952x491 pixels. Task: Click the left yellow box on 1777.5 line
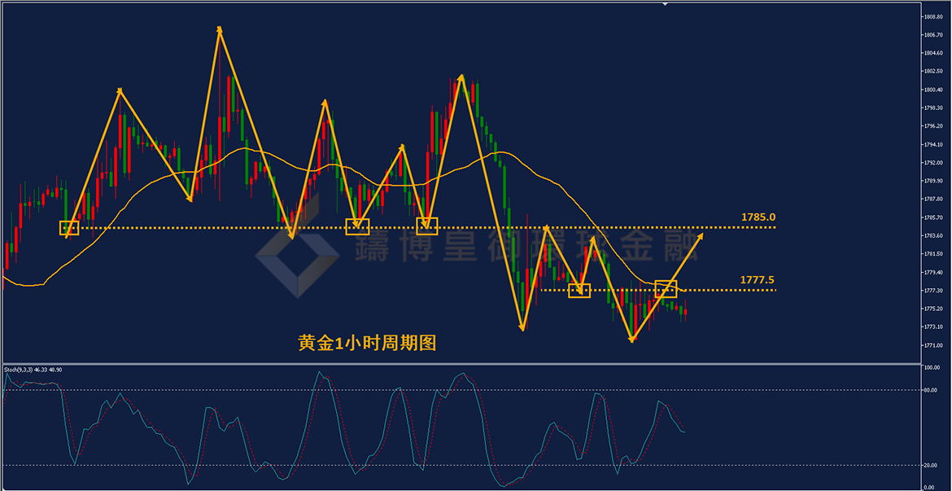tap(579, 291)
